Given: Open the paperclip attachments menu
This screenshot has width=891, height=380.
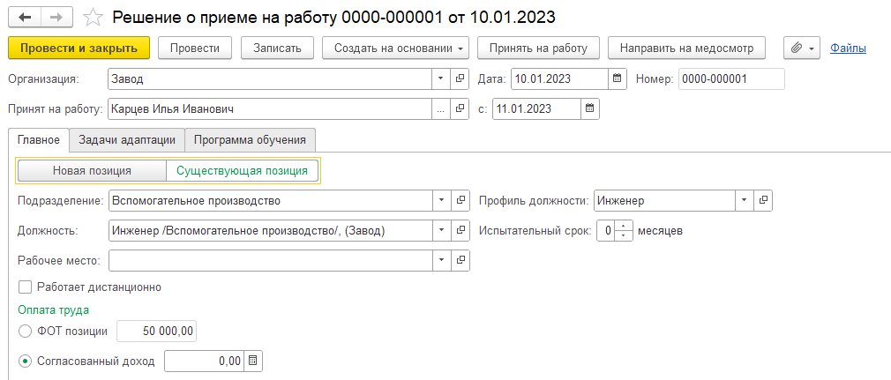Looking at the screenshot, I should click(x=802, y=48).
